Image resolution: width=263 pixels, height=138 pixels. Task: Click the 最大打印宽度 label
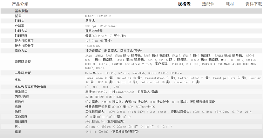coord(24,41)
